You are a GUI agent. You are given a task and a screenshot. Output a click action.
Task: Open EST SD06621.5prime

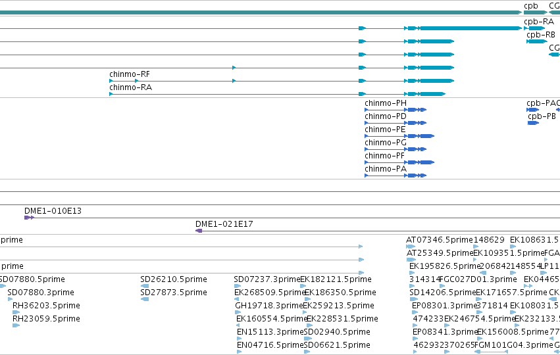pos(337,345)
